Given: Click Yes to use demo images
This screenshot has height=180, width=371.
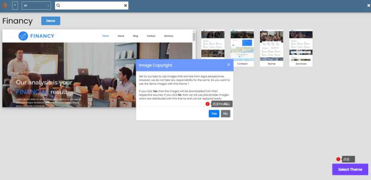Looking at the screenshot, I should click(x=214, y=114).
